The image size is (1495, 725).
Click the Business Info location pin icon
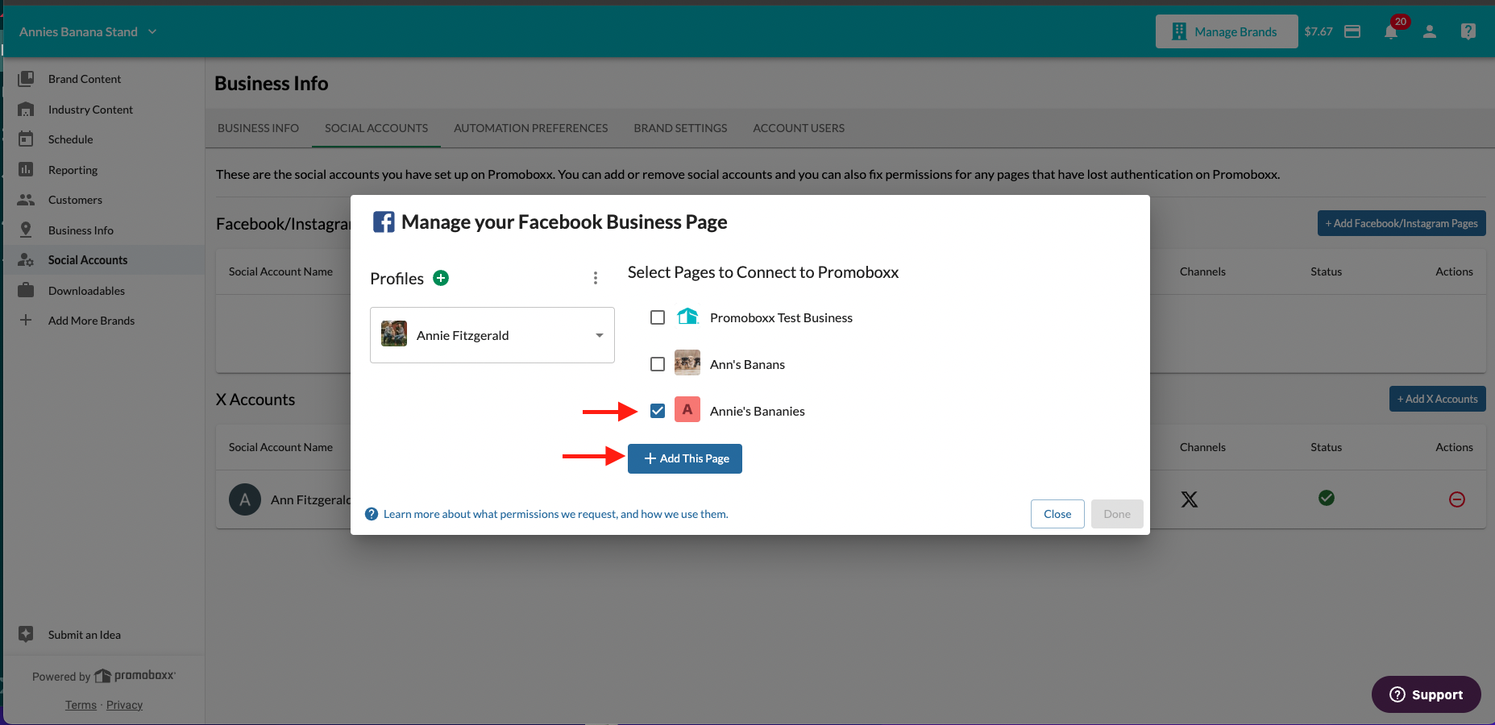(26, 230)
